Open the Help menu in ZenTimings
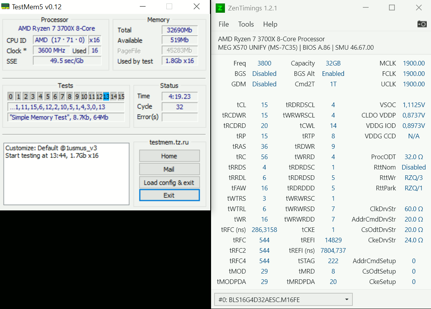The height and width of the screenshot is (309, 431). tap(270, 24)
